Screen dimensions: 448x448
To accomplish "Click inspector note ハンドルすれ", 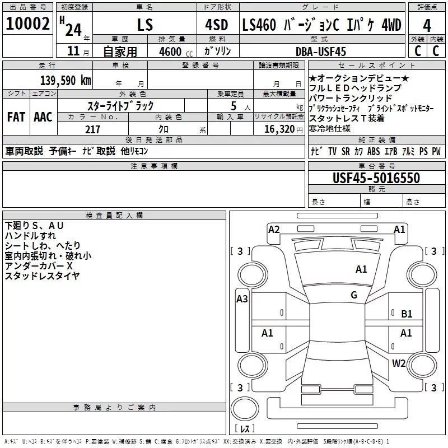I will 30,236.
